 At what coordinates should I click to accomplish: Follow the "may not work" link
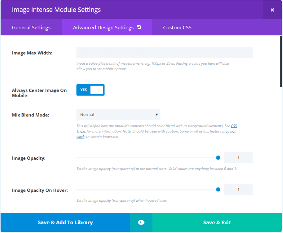pos(229,131)
